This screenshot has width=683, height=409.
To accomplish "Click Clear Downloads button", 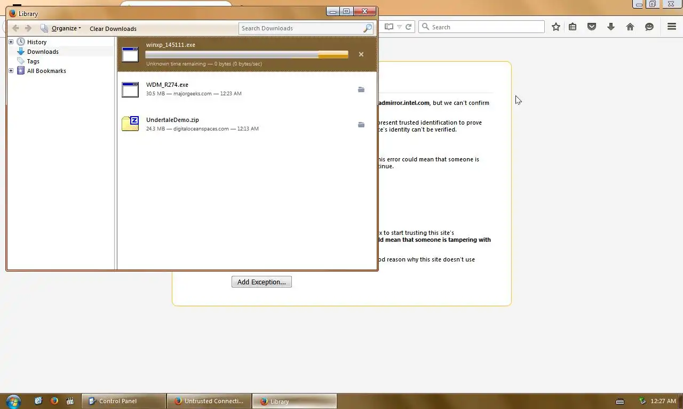I will pos(113,28).
